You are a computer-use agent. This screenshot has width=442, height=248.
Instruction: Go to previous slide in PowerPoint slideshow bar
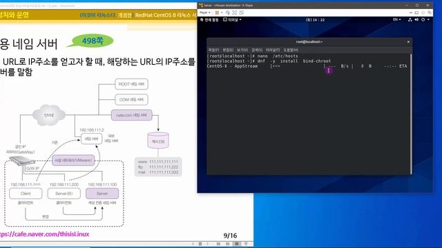point(193,244)
